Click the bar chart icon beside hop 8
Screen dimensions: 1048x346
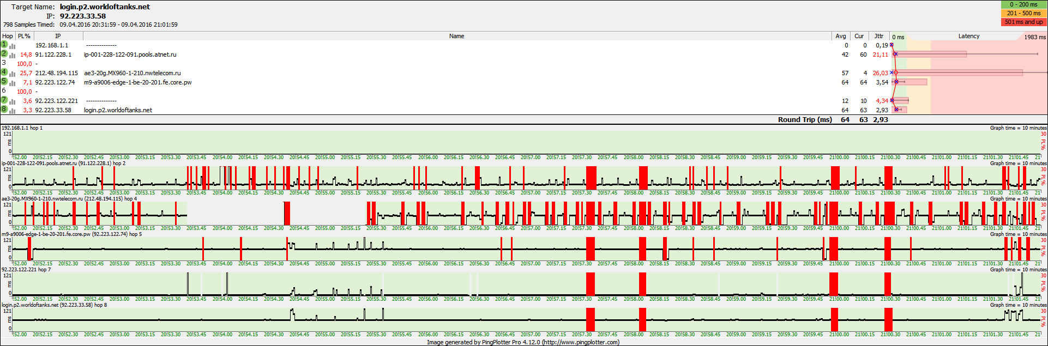click(13, 110)
